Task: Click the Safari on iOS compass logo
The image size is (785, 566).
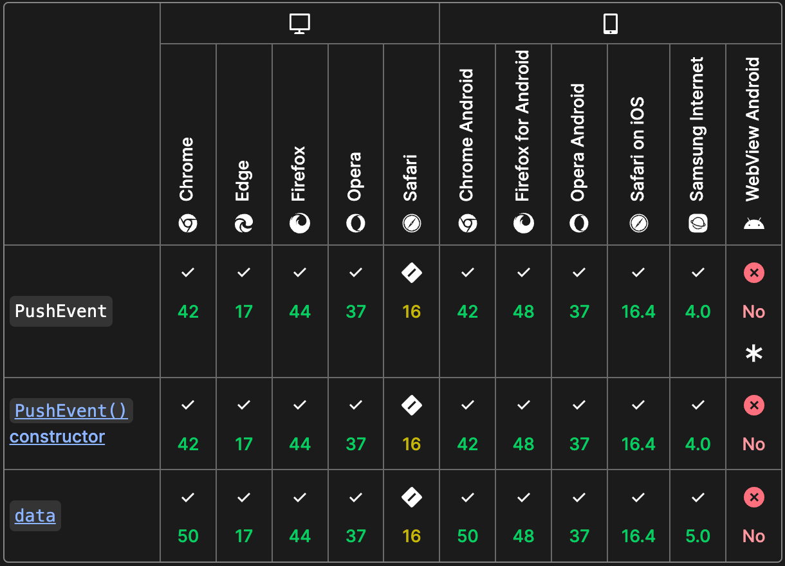Action: [639, 223]
